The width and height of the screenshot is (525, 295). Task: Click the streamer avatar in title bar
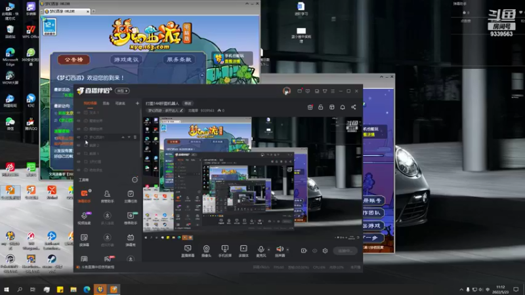point(287,91)
